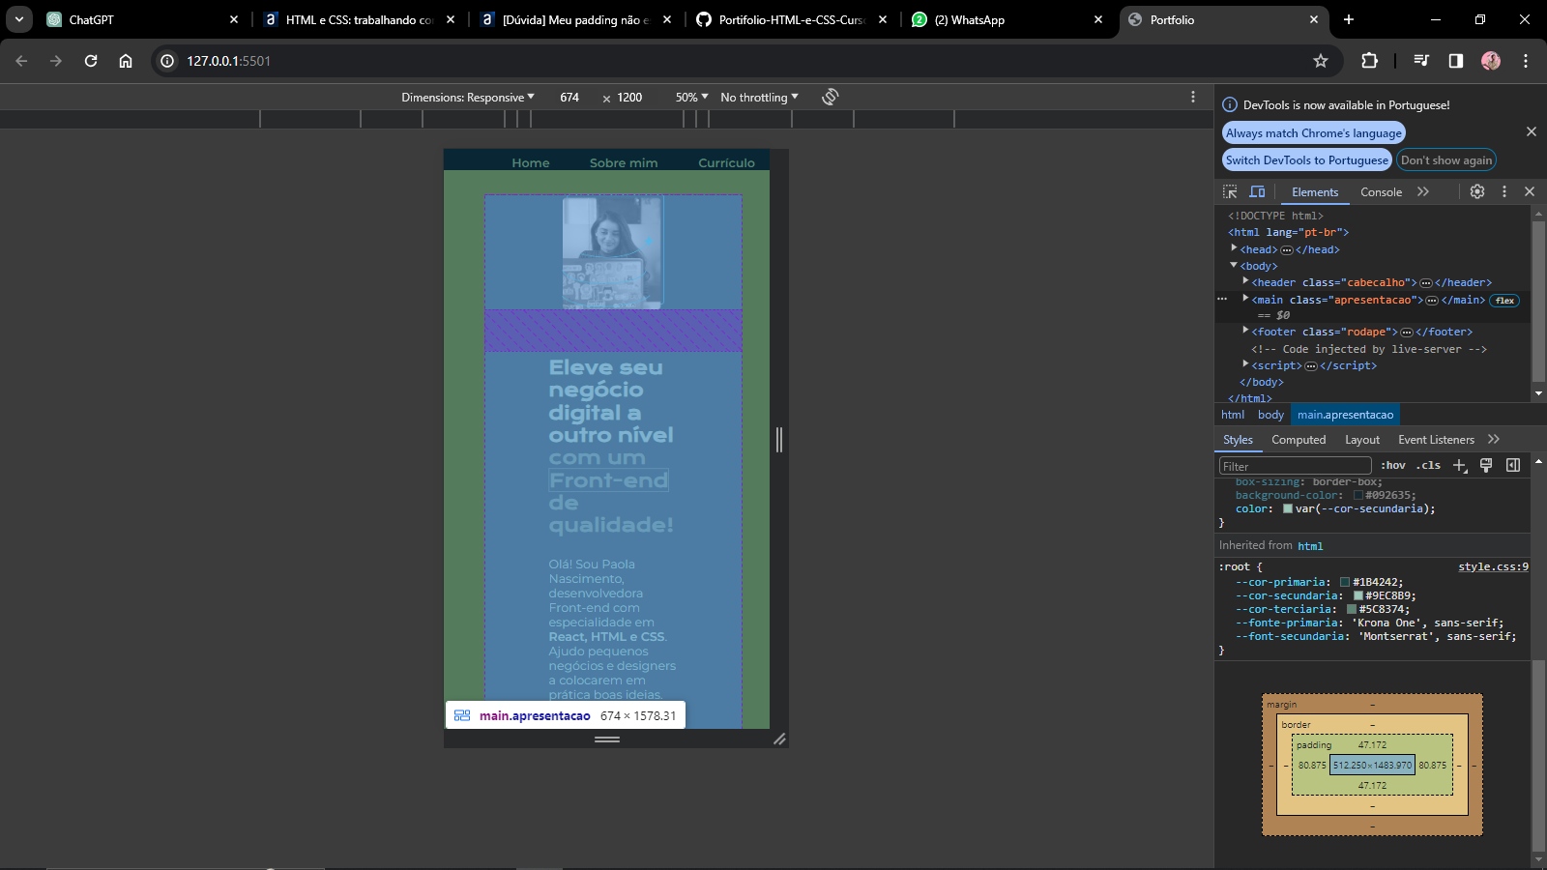Image resolution: width=1547 pixels, height=870 pixels.
Task: Expand the head element node
Action: tap(1234, 248)
